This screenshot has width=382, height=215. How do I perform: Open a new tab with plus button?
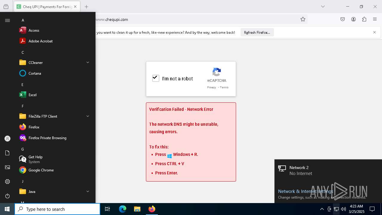point(87,7)
